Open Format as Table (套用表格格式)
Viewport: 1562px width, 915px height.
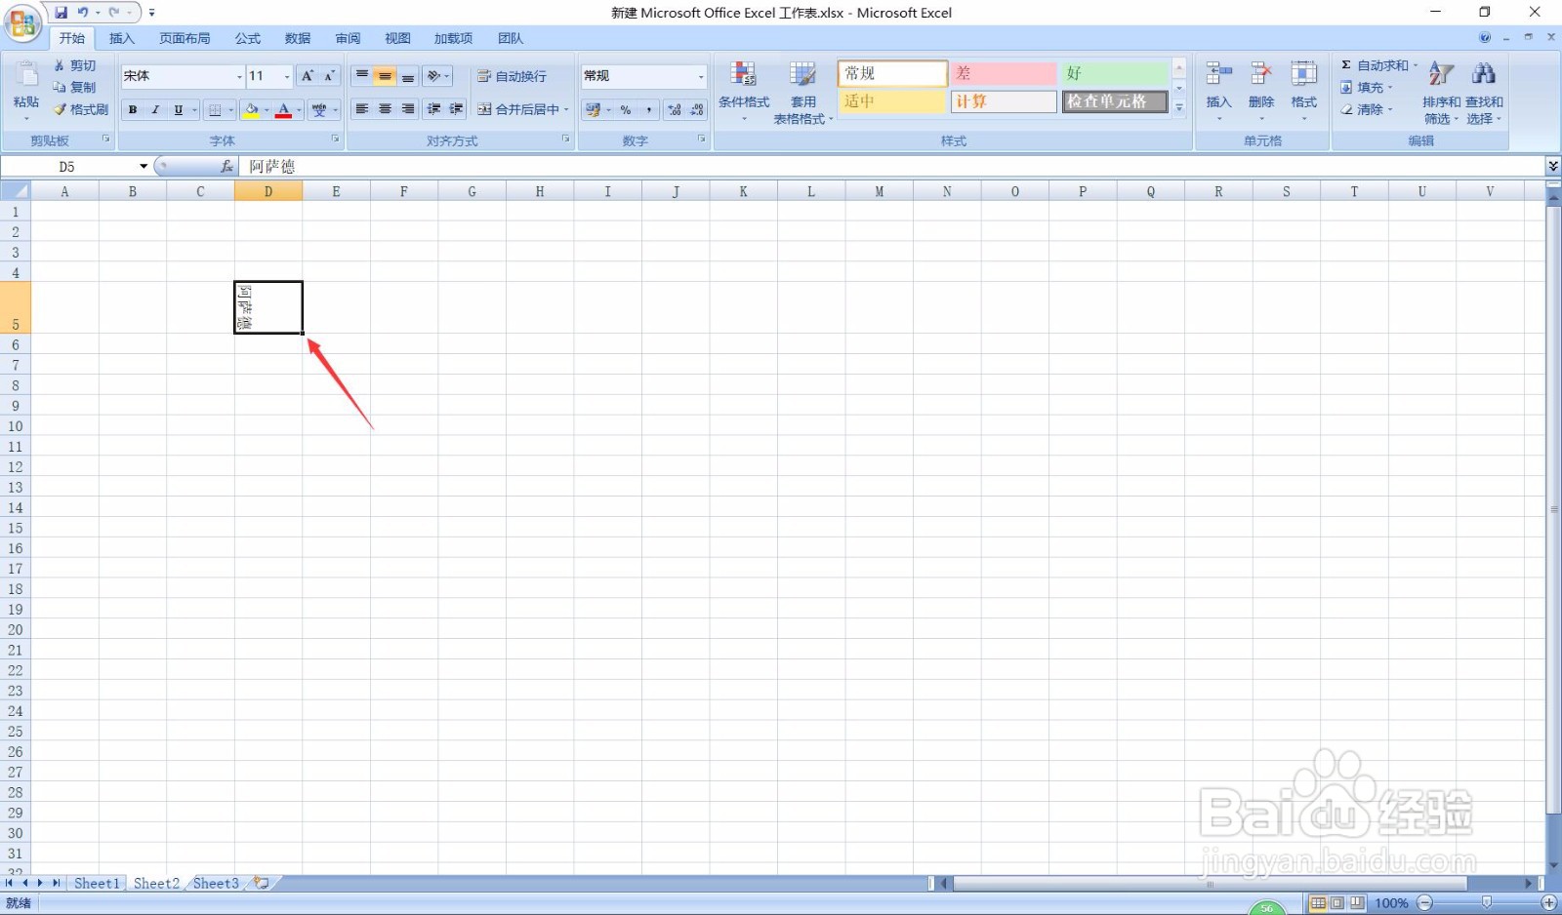[802, 91]
